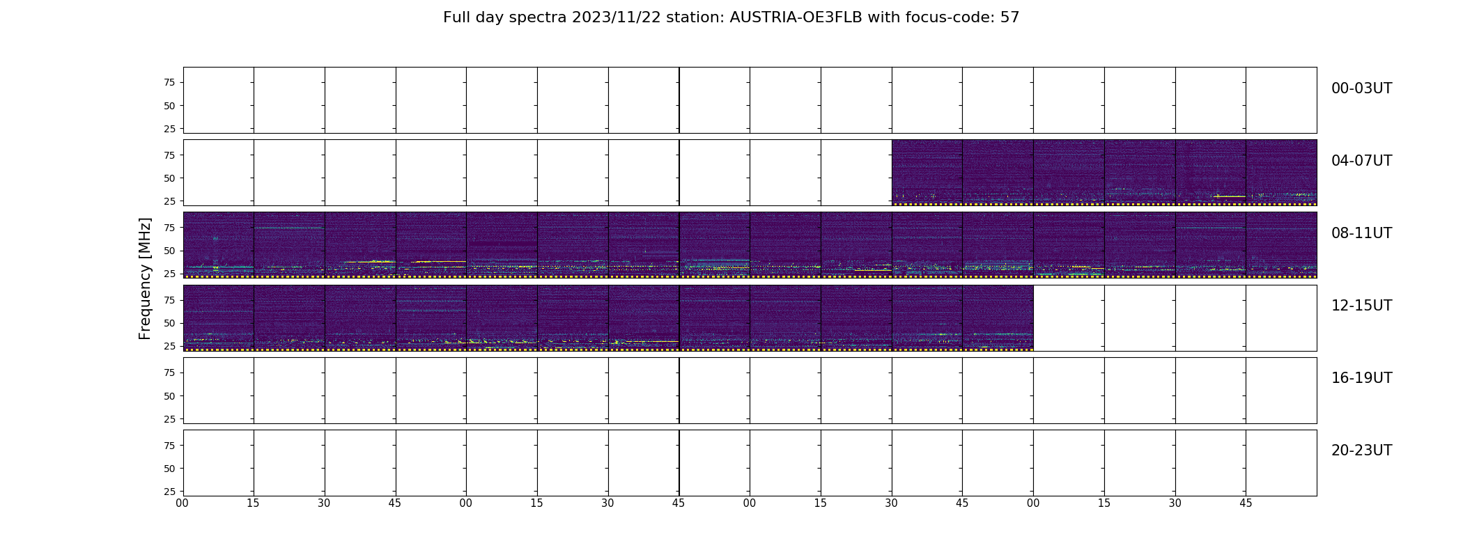This screenshot has width=1463, height=557.
Task: Click the yellow dotted baseline in the 08-11UT row
Action: 750,276
